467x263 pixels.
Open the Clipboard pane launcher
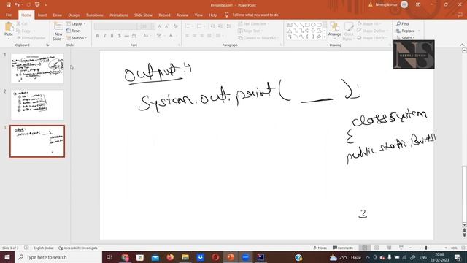tap(47, 45)
